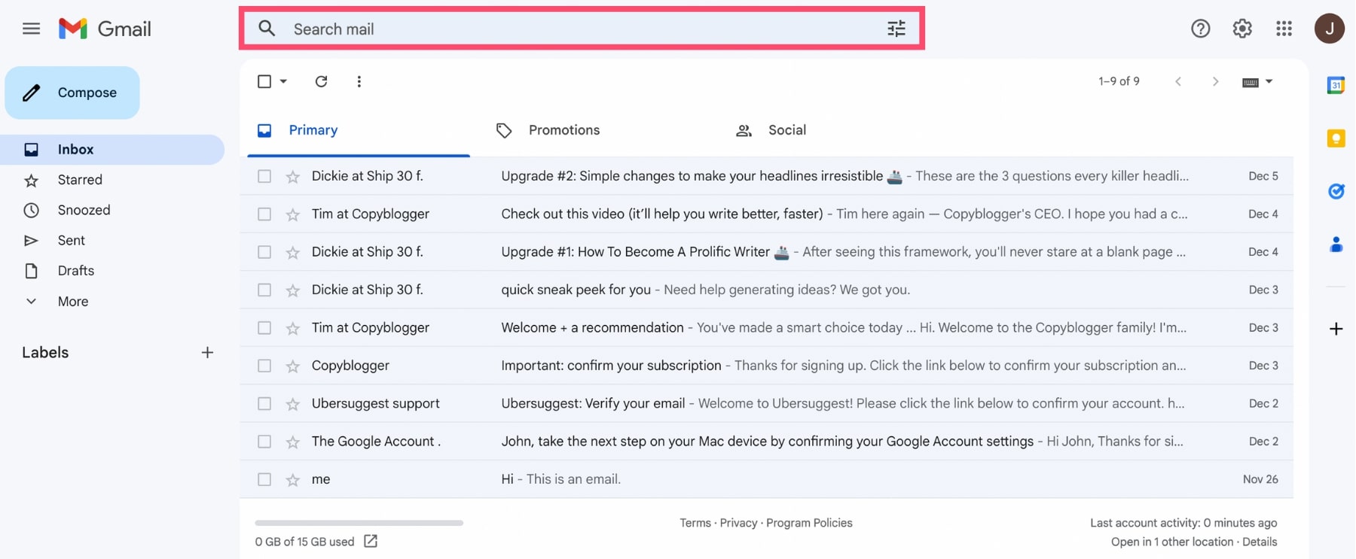Open the Google Account settings email
1356x559 pixels.
(766, 442)
